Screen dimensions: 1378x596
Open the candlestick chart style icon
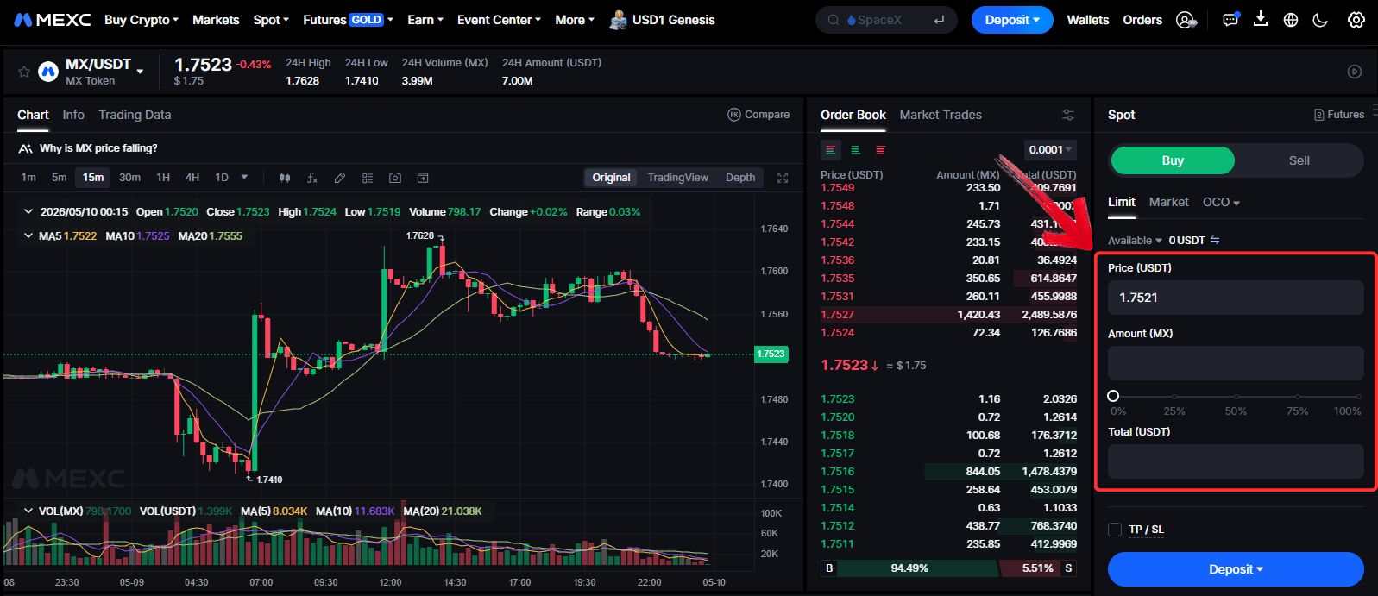(x=285, y=178)
